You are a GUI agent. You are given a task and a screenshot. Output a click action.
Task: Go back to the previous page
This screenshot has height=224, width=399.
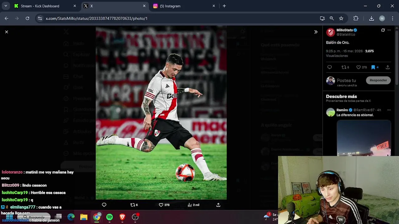point(7,18)
